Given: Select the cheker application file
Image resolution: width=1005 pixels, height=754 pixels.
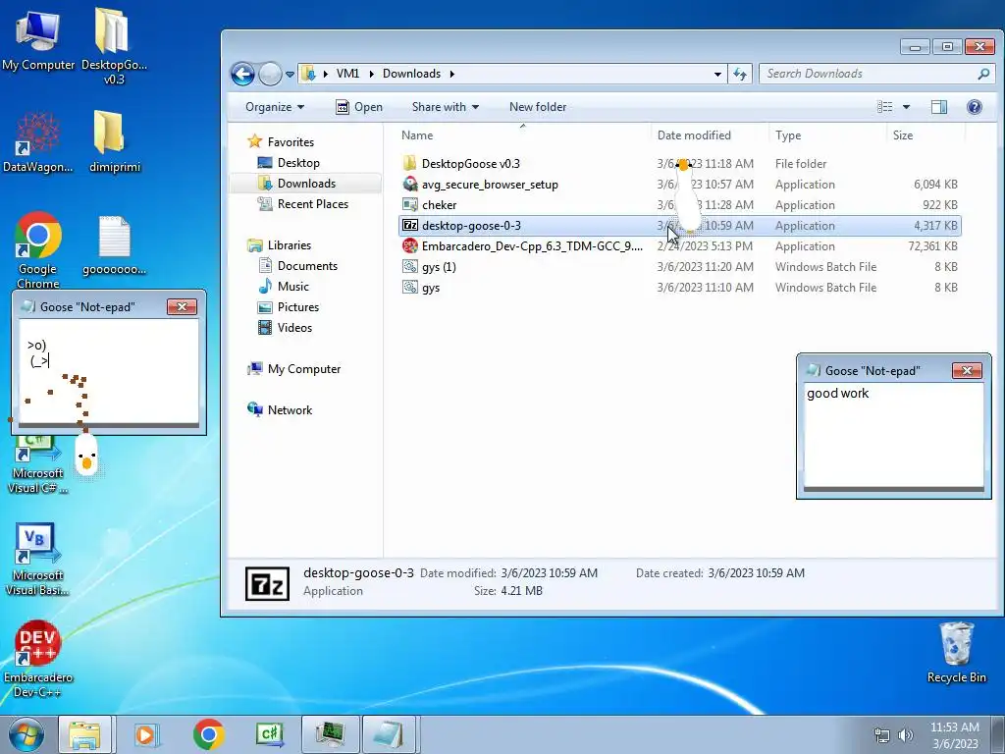Looking at the screenshot, I should (680, 204).
